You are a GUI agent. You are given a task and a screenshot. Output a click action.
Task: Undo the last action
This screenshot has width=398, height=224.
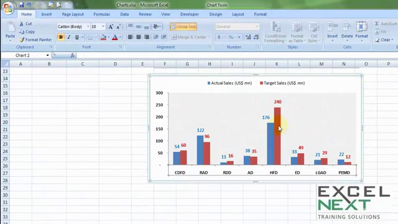pos(29,5)
